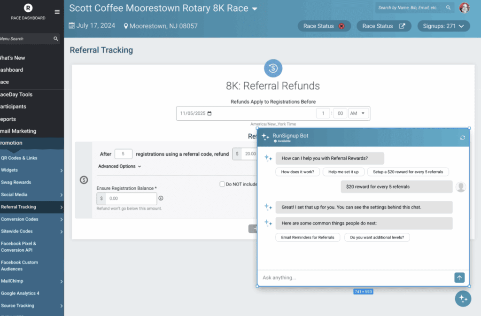
Task: Click the hamburger menu icon in sidebar
Action: (x=57, y=12)
